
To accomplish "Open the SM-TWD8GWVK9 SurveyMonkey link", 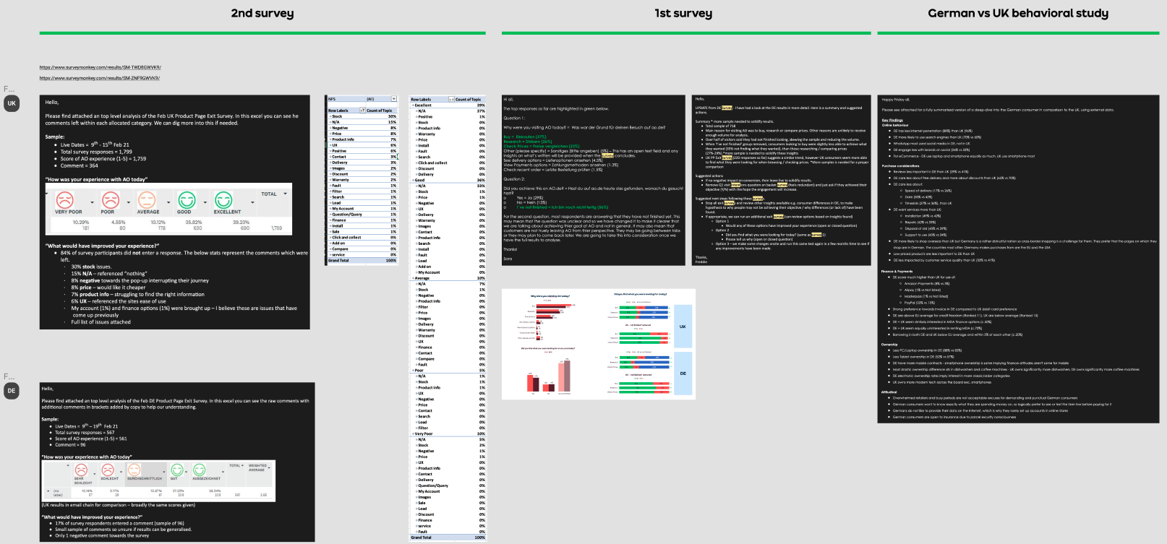I will click(100, 67).
